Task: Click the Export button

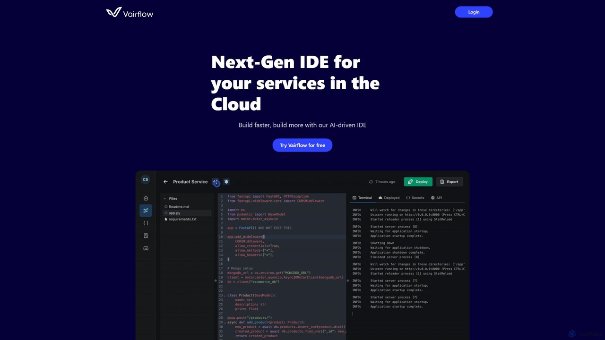Action: pyautogui.click(x=449, y=182)
